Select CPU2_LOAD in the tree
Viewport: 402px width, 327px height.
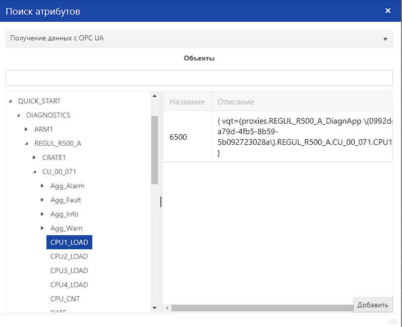coord(69,256)
